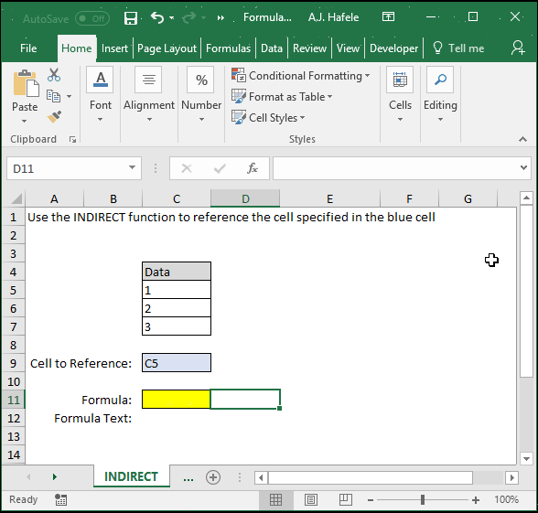Image resolution: width=538 pixels, height=513 pixels.
Task: Collapse the ribbon with the chevron
Action: click(x=522, y=139)
